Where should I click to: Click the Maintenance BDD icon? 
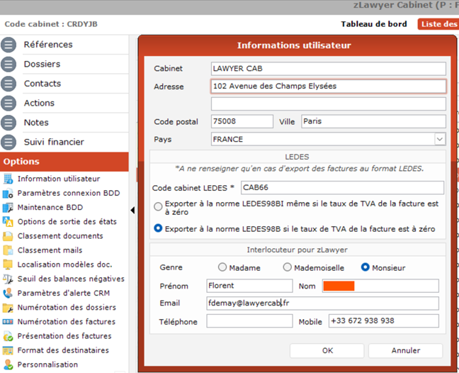point(8,208)
